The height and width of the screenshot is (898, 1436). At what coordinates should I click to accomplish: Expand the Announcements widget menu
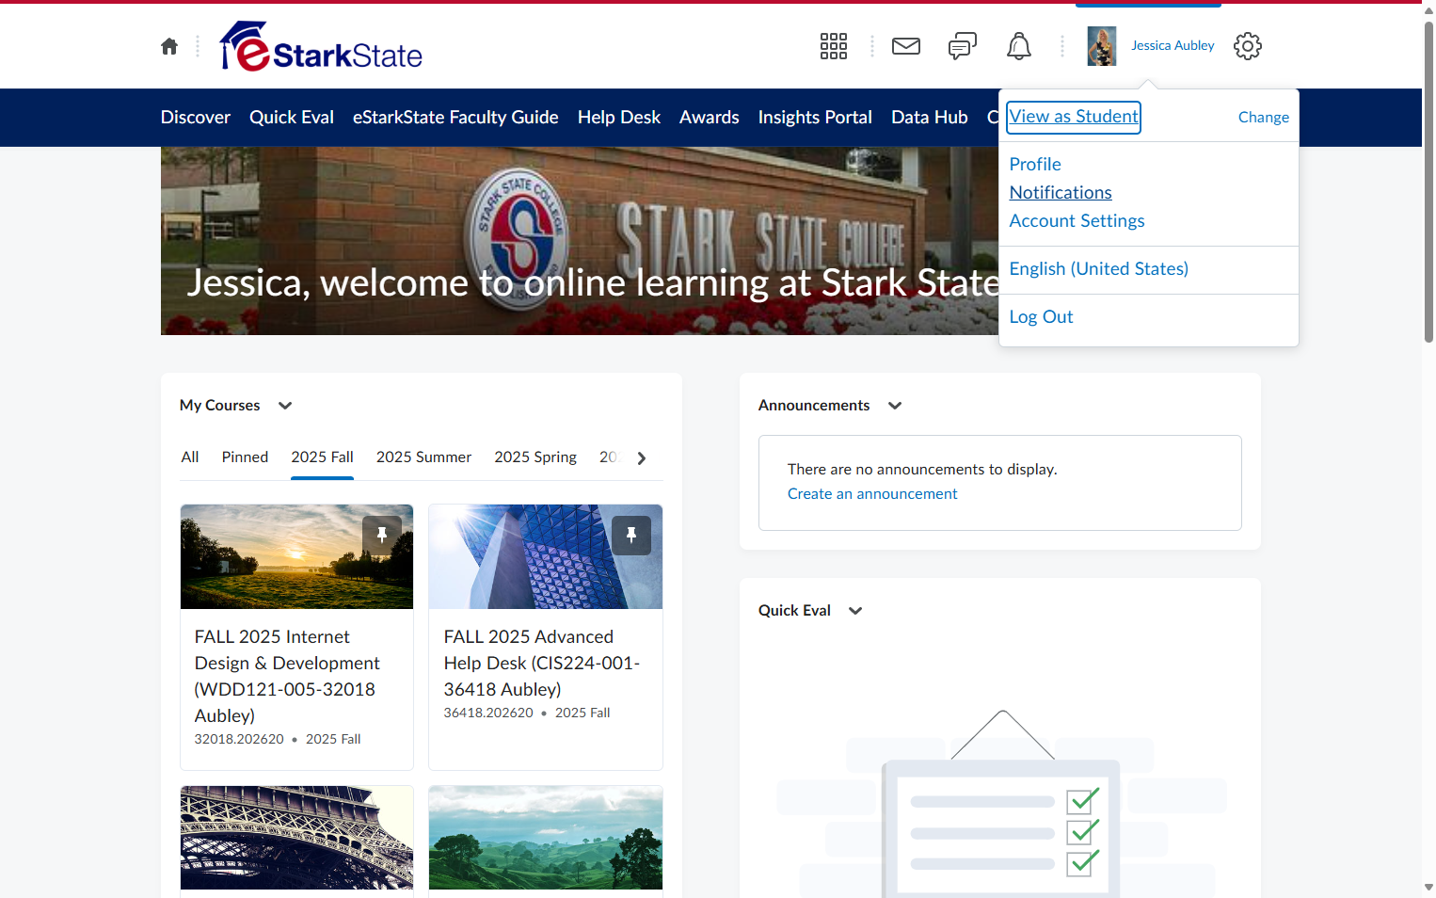click(895, 406)
